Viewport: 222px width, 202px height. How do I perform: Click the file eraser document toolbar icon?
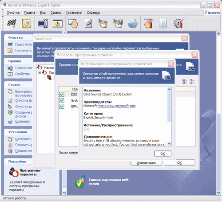click(x=88, y=24)
